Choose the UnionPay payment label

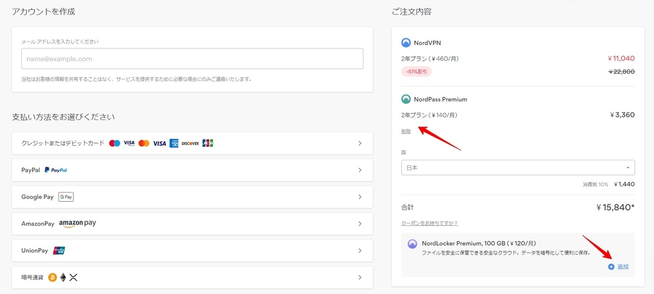point(35,251)
